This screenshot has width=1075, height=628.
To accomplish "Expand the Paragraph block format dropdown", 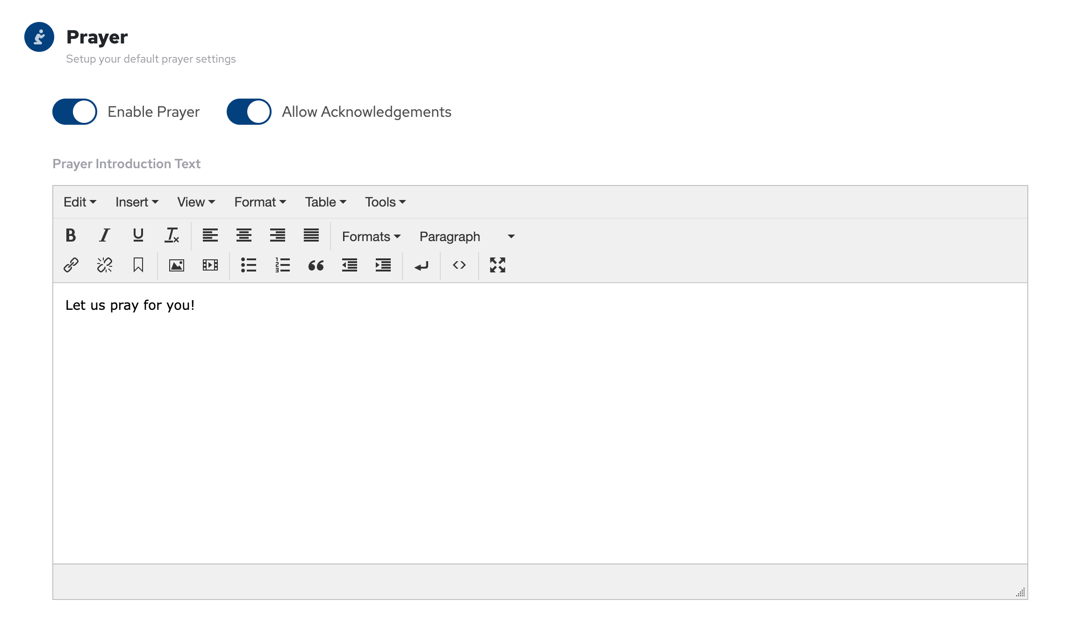I will [467, 236].
